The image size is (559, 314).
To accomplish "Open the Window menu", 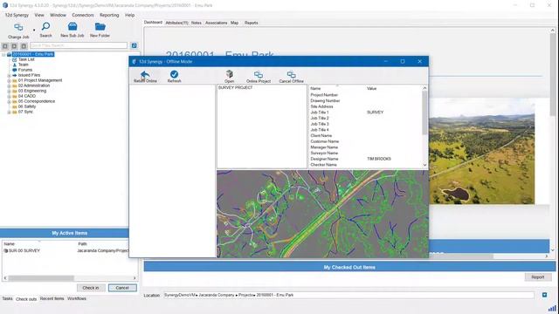I will point(59,15).
